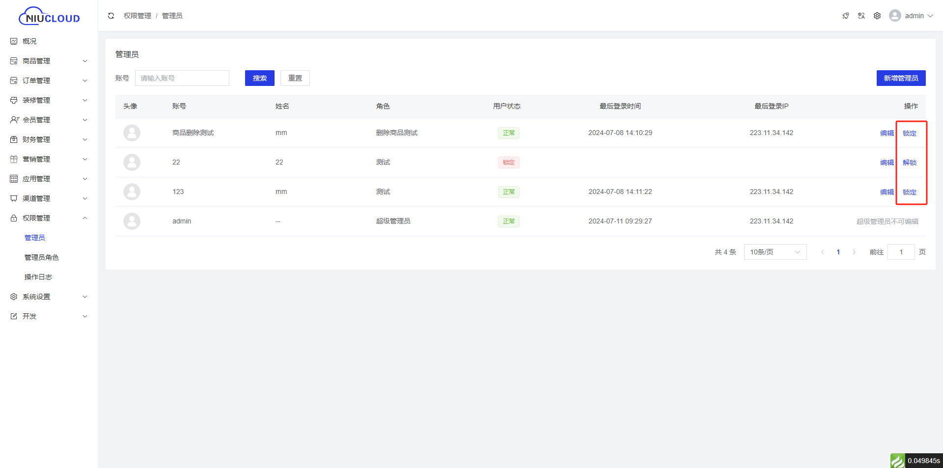Click the admin user avatar icon
This screenshot has width=943, height=468.
(x=895, y=16)
